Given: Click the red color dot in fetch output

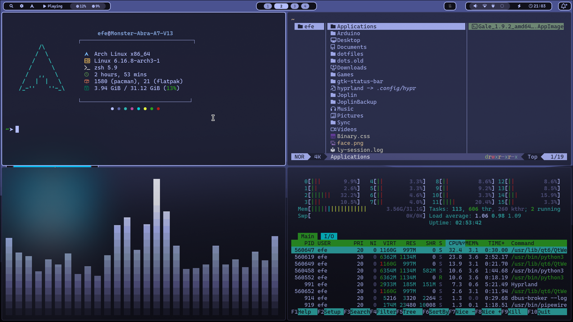Looking at the screenshot, I should pyautogui.click(x=158, y=109).
